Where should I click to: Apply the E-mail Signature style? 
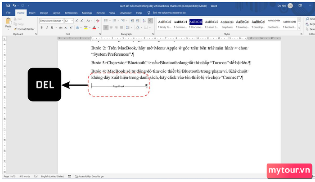point(211,24)
